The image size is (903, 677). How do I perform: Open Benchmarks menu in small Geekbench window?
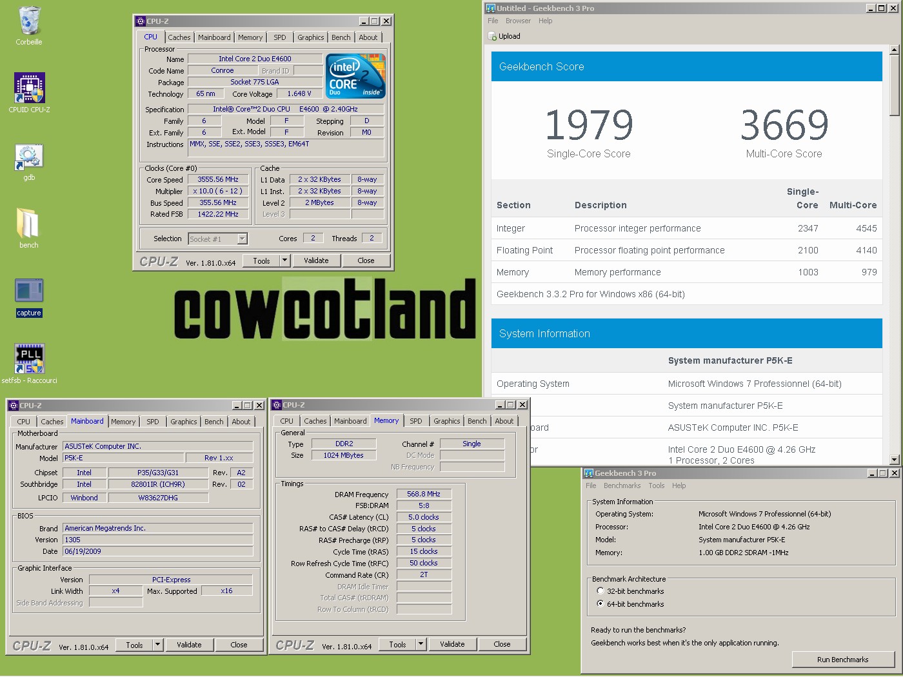click(622, 486)
